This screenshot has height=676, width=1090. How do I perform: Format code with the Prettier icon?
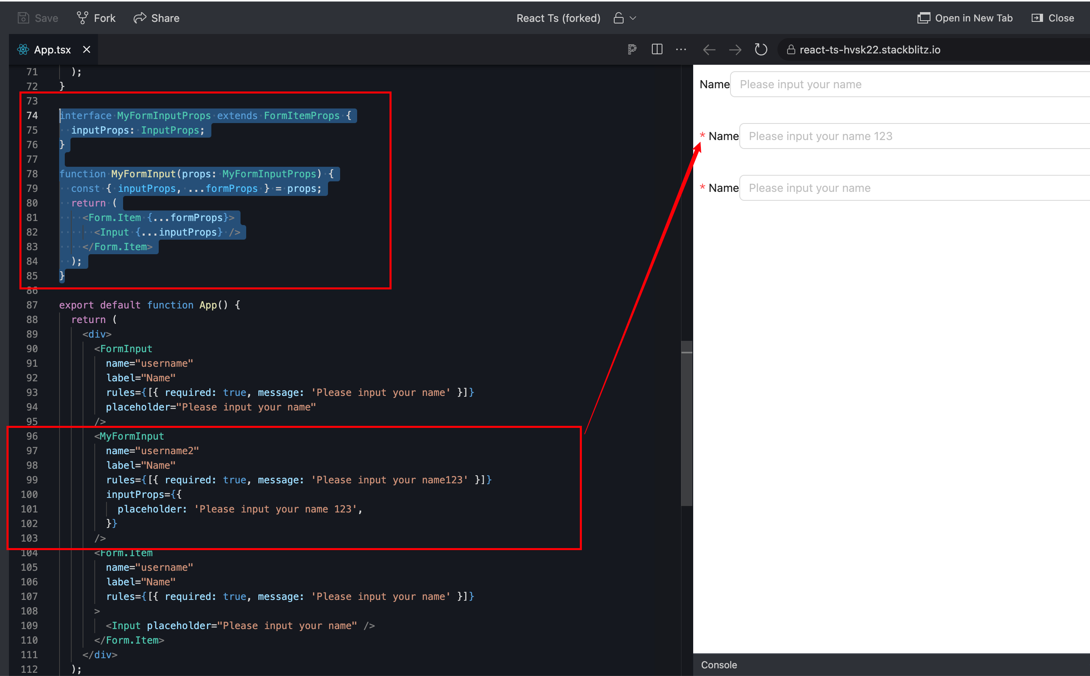point(632,49)
